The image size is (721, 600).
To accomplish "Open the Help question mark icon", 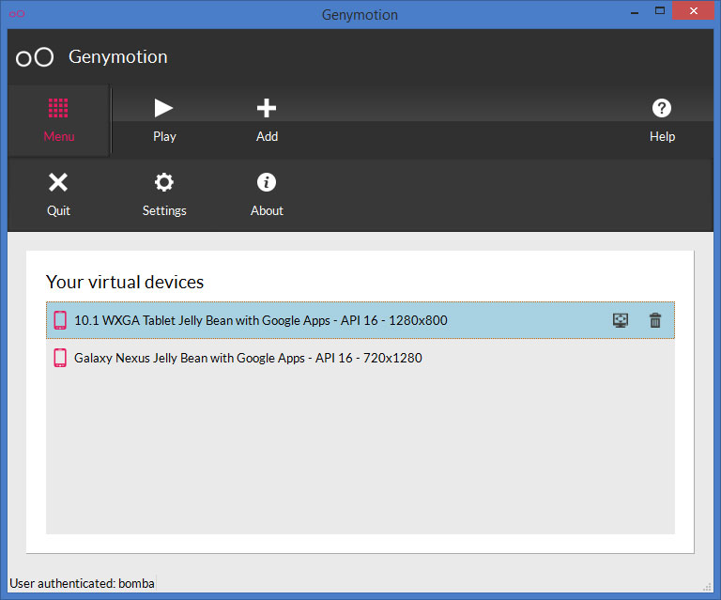I will [662, 109].
